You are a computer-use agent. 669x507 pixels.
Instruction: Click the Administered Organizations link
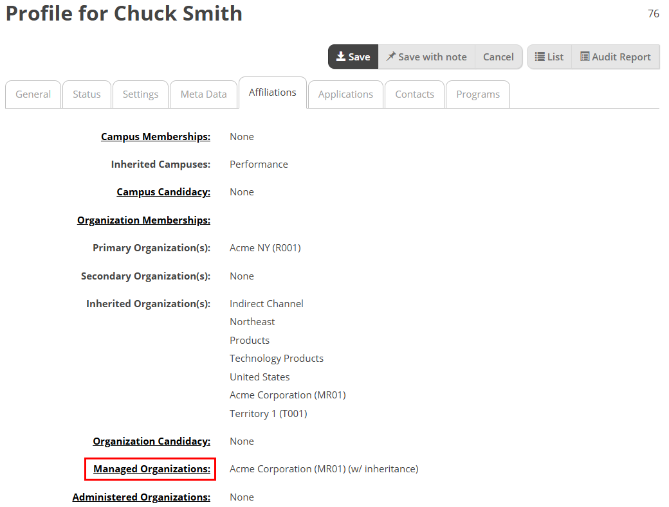pos(142,497)
